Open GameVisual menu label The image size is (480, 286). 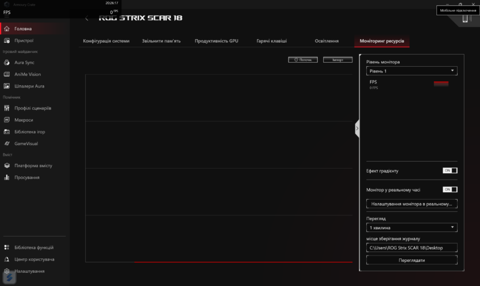26,143
